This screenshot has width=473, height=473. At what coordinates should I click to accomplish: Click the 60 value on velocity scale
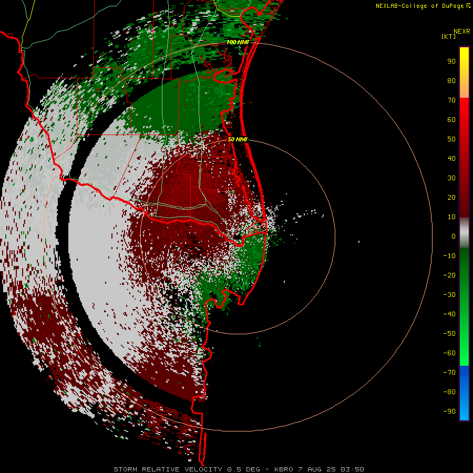(x=451, y=120)
